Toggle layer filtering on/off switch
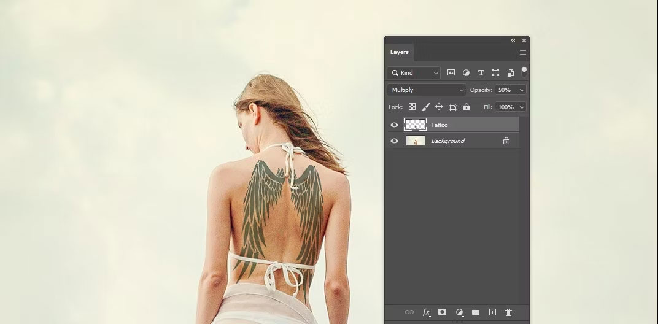658x324 pixels. pyautogui.click(x=524, y=72)
